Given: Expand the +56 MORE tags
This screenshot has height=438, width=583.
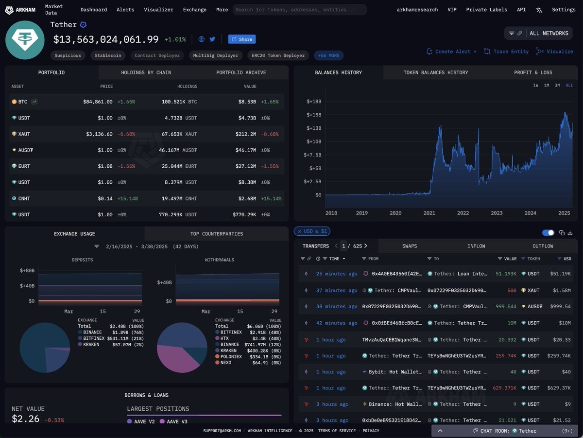Looking at the screenshot, I should point(329,55).
